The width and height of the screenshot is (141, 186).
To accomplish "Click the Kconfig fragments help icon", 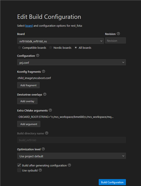I will (x=44, y=71).
